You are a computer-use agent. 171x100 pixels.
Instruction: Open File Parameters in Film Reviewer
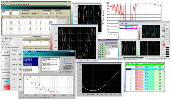point(68,63)
